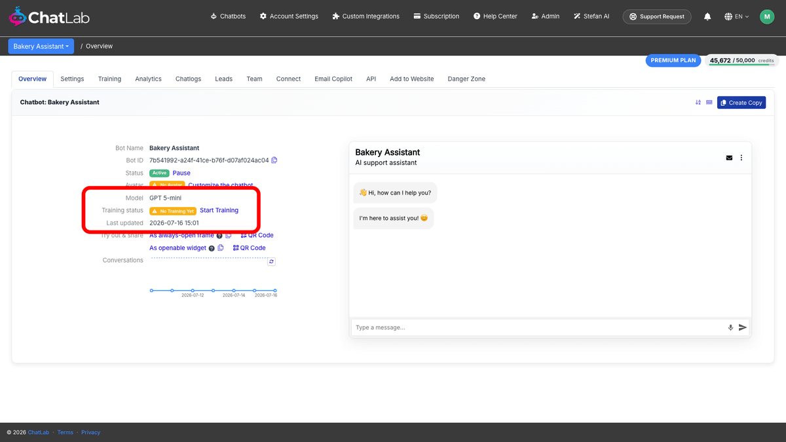Switch to the Training tab
786x442 pixels.
pyautogui.click(x=109, y=79)
